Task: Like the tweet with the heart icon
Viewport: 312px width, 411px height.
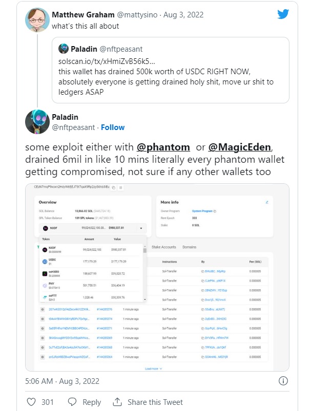Action: coord(32,402)
